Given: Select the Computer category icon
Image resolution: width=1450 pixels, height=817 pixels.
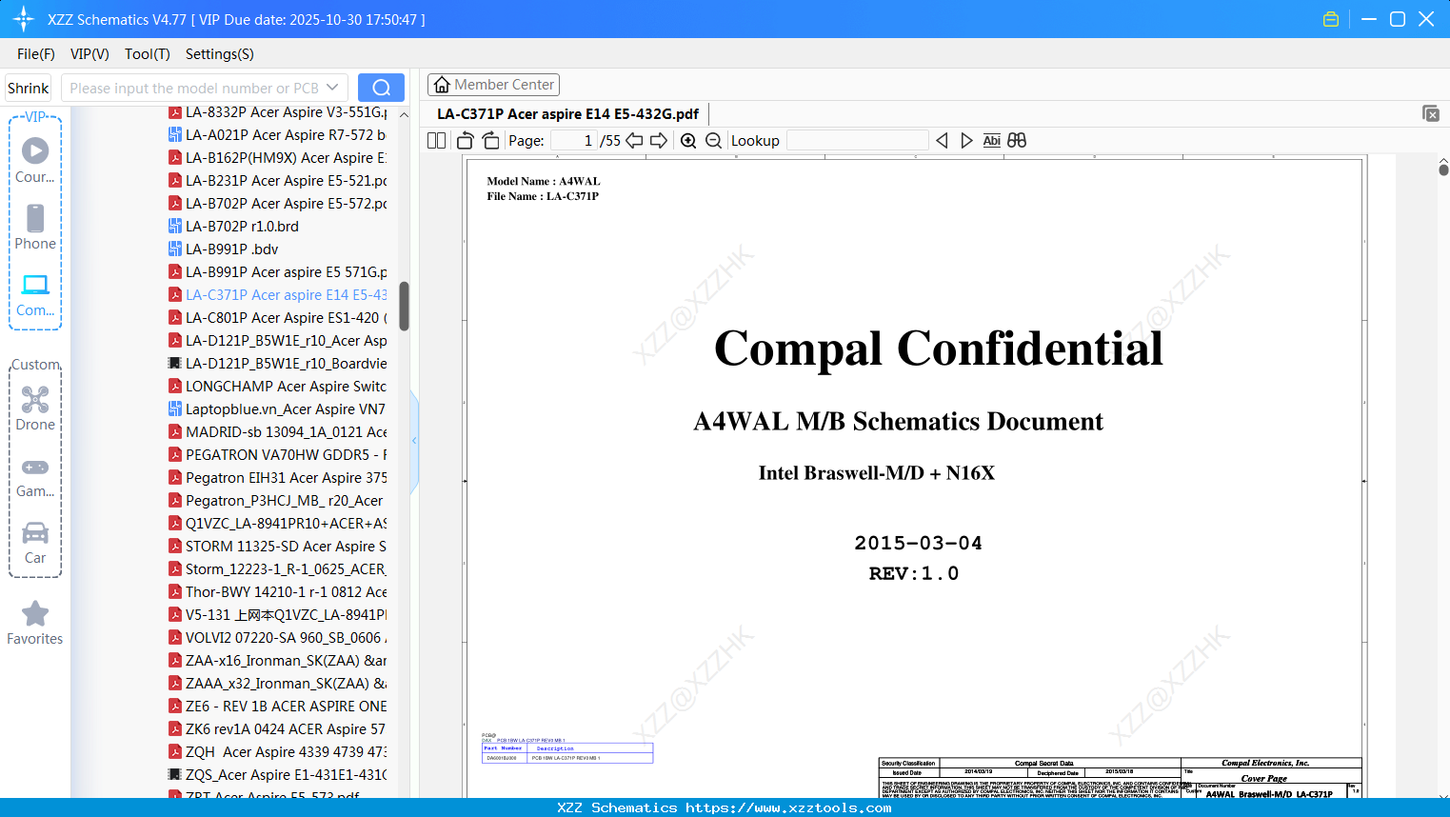Looking at the screenshot, I should [x=35, y=294].
